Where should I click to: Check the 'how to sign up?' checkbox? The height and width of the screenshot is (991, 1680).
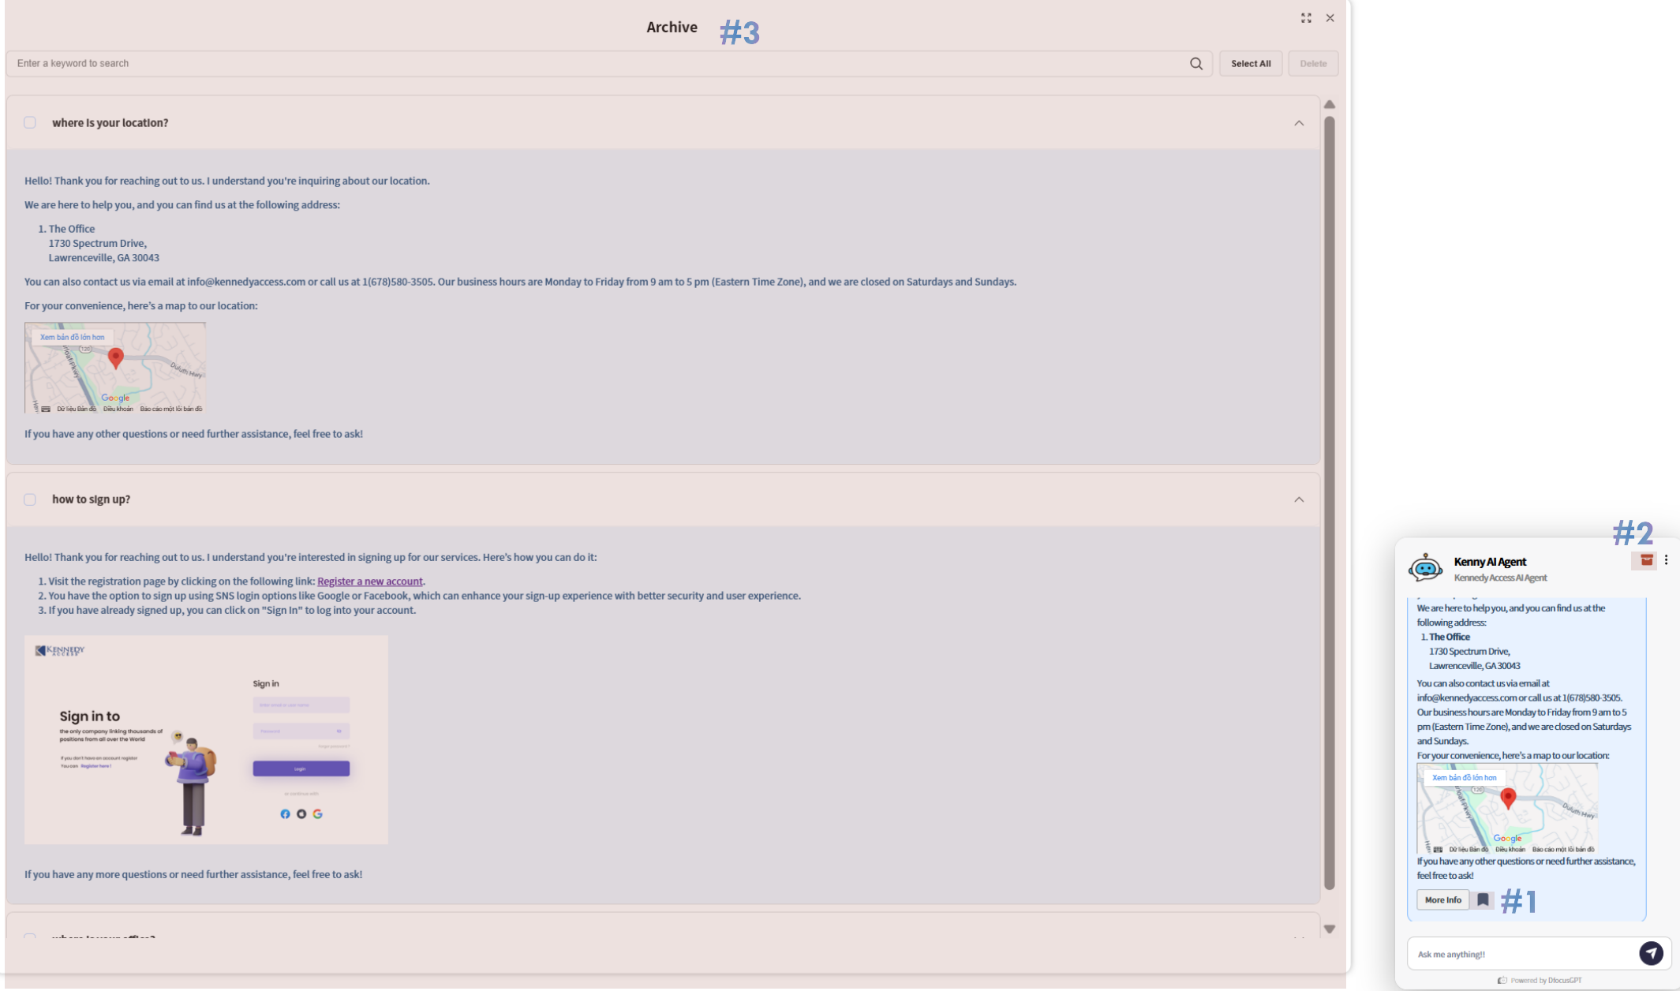tap(30, 499)
